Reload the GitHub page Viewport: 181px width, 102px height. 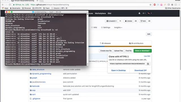point(10,5)
